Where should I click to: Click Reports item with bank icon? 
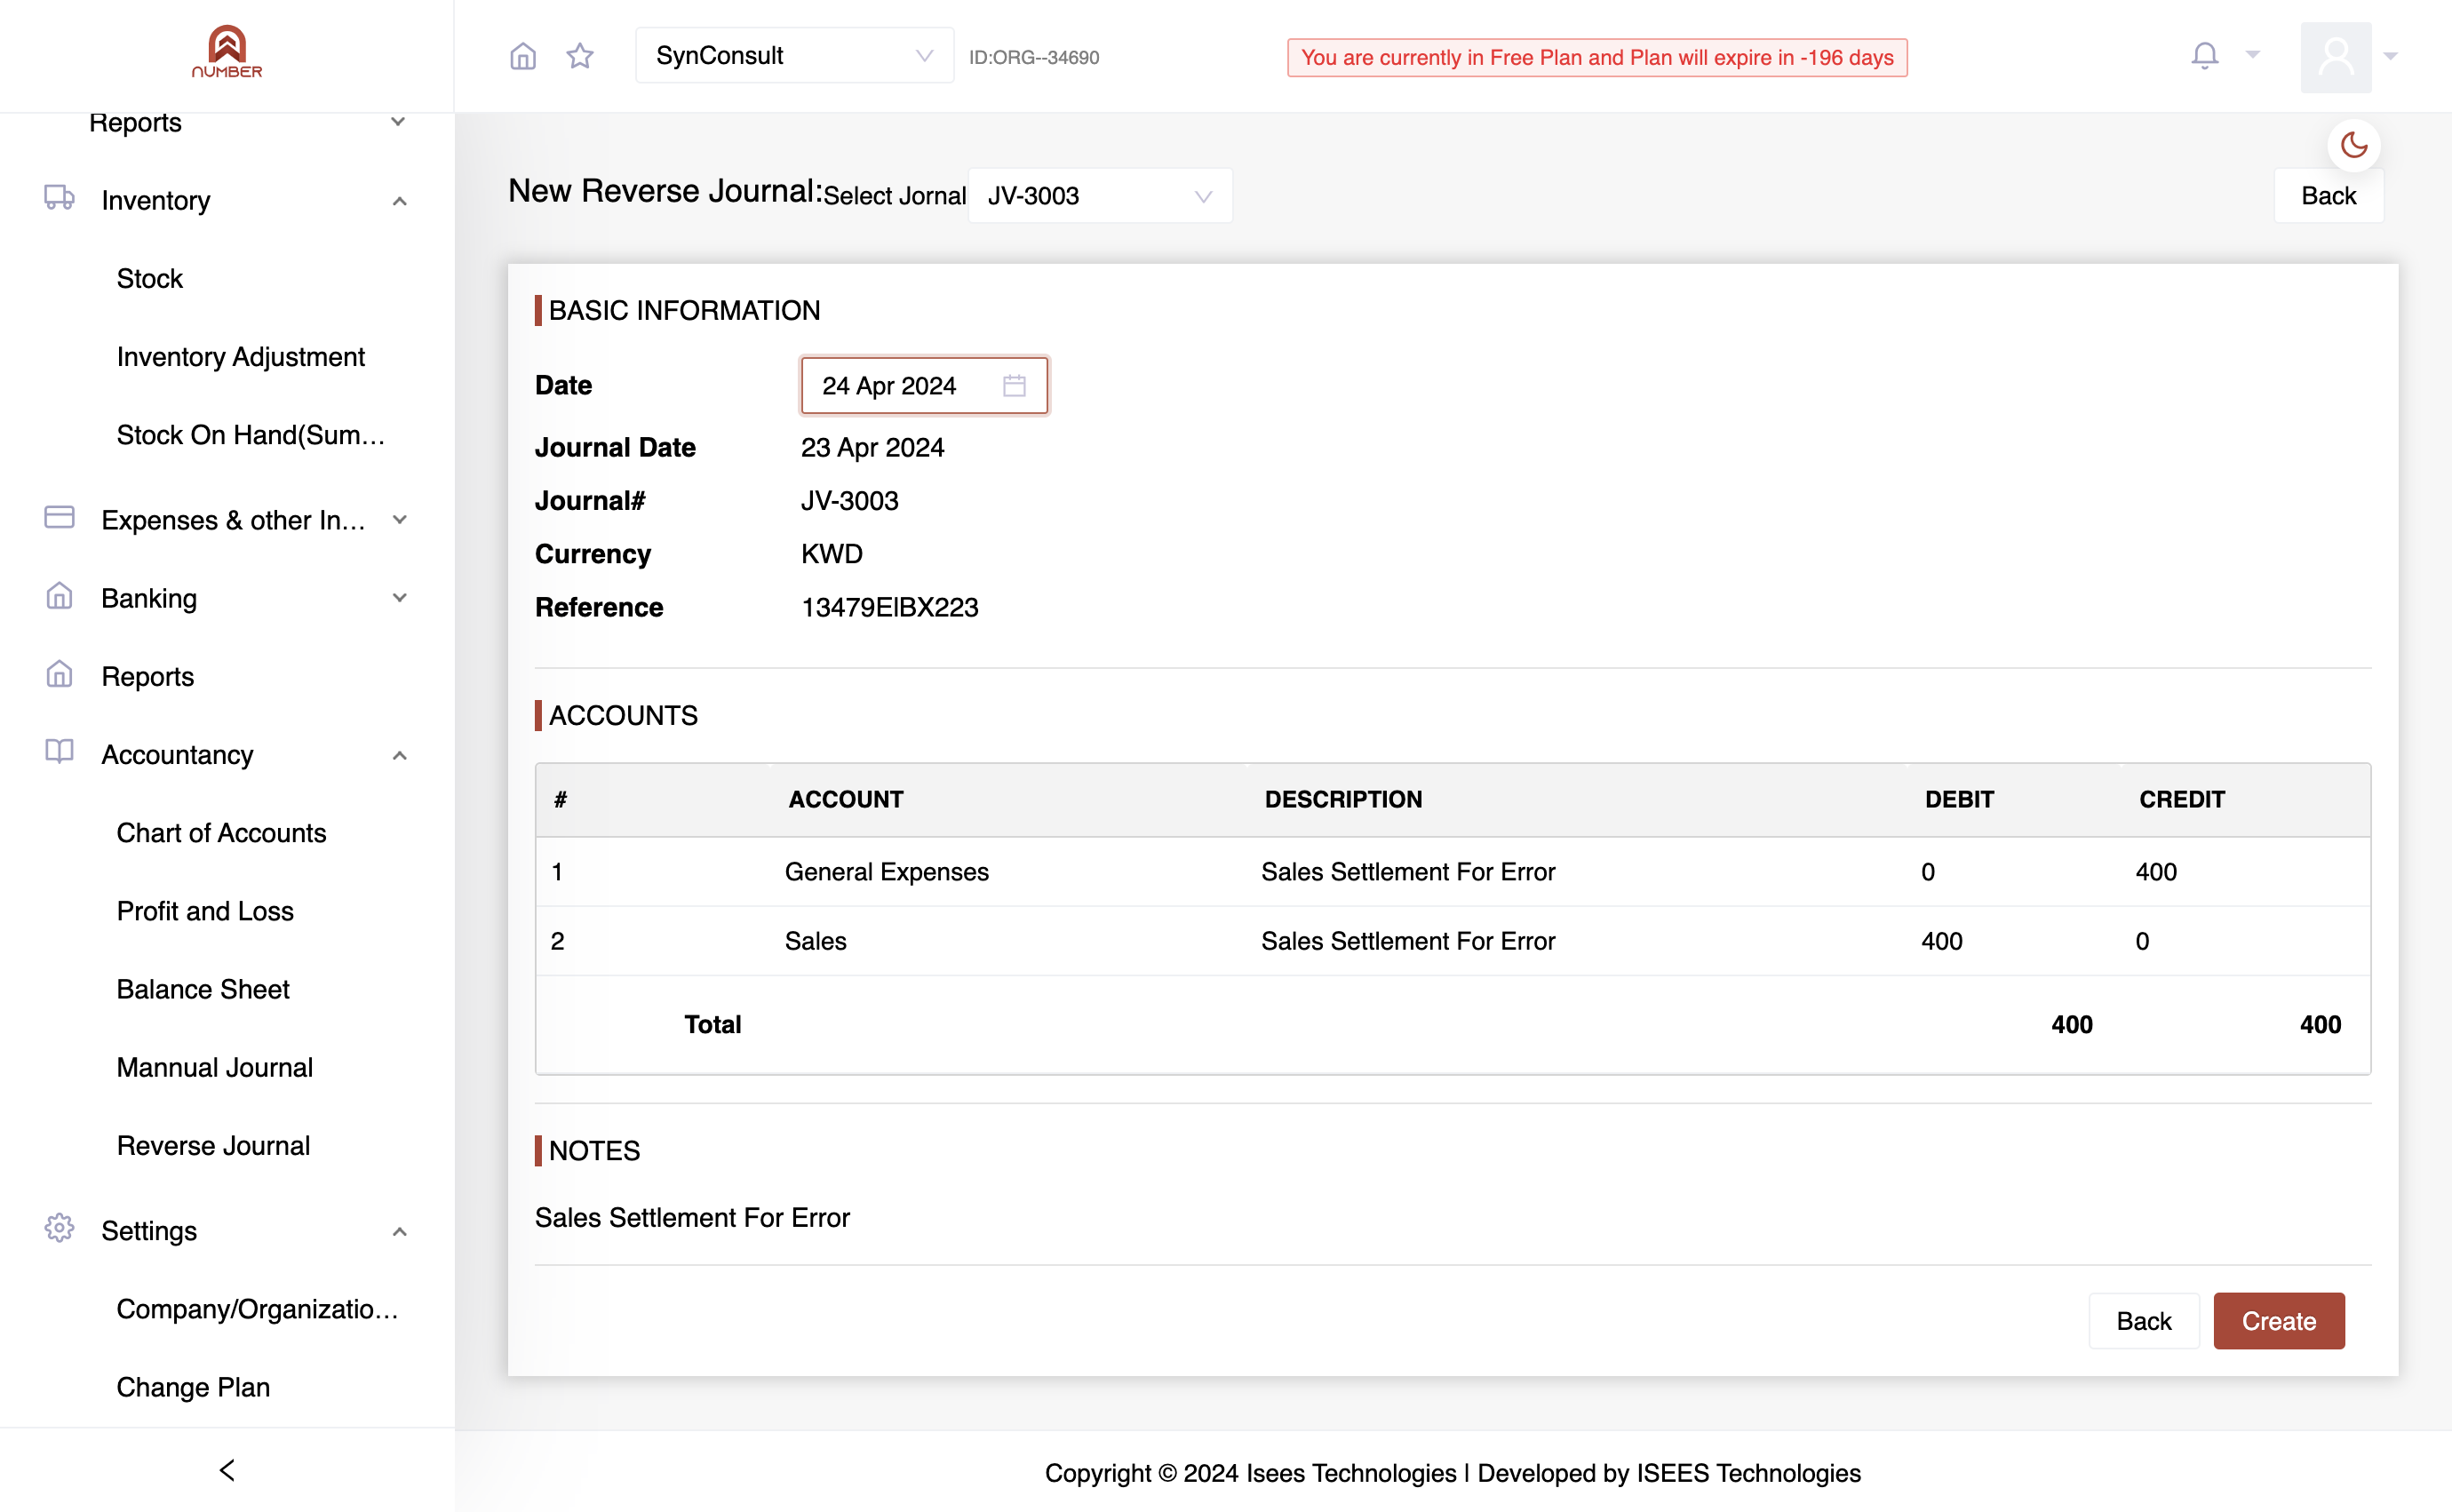point(148,677)
